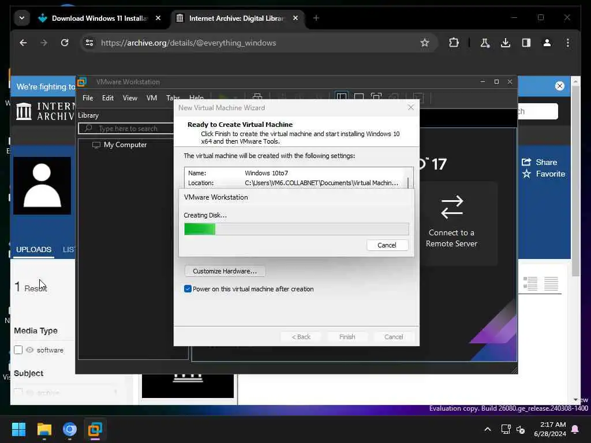591x443 pixels.
Task: Open File Explorer from the taskbar
Action: click(44, 429)
